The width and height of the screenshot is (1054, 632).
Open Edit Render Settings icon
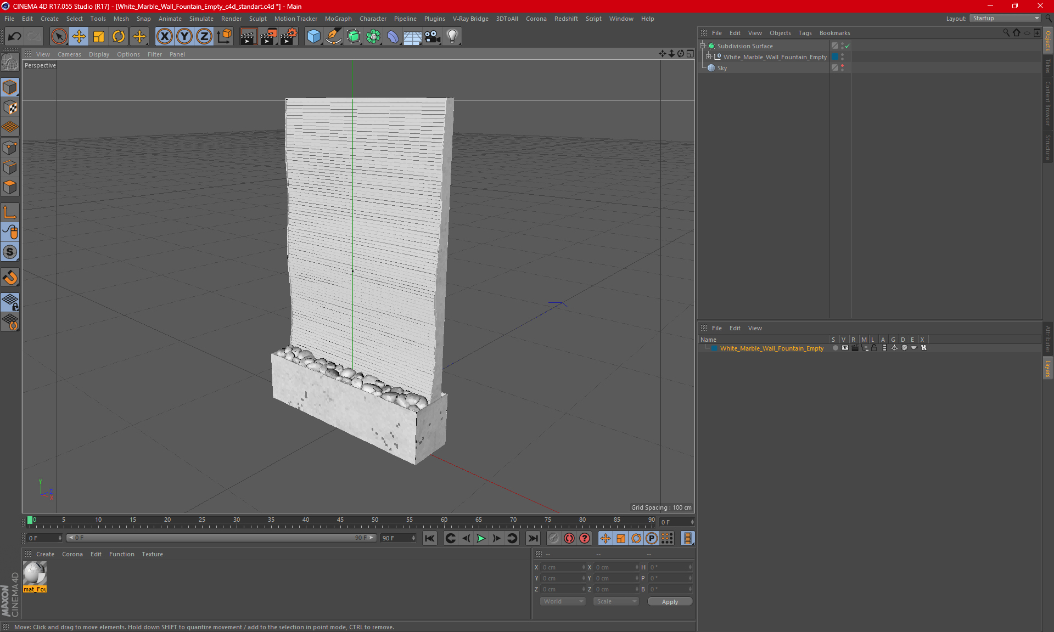coord(289,37)
